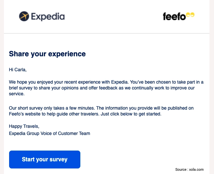Click the Expedia airplane circle logo

pos(24,16)
